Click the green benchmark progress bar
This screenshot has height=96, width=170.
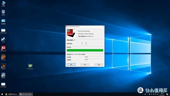pyautogui.click(x=85, y=50)
